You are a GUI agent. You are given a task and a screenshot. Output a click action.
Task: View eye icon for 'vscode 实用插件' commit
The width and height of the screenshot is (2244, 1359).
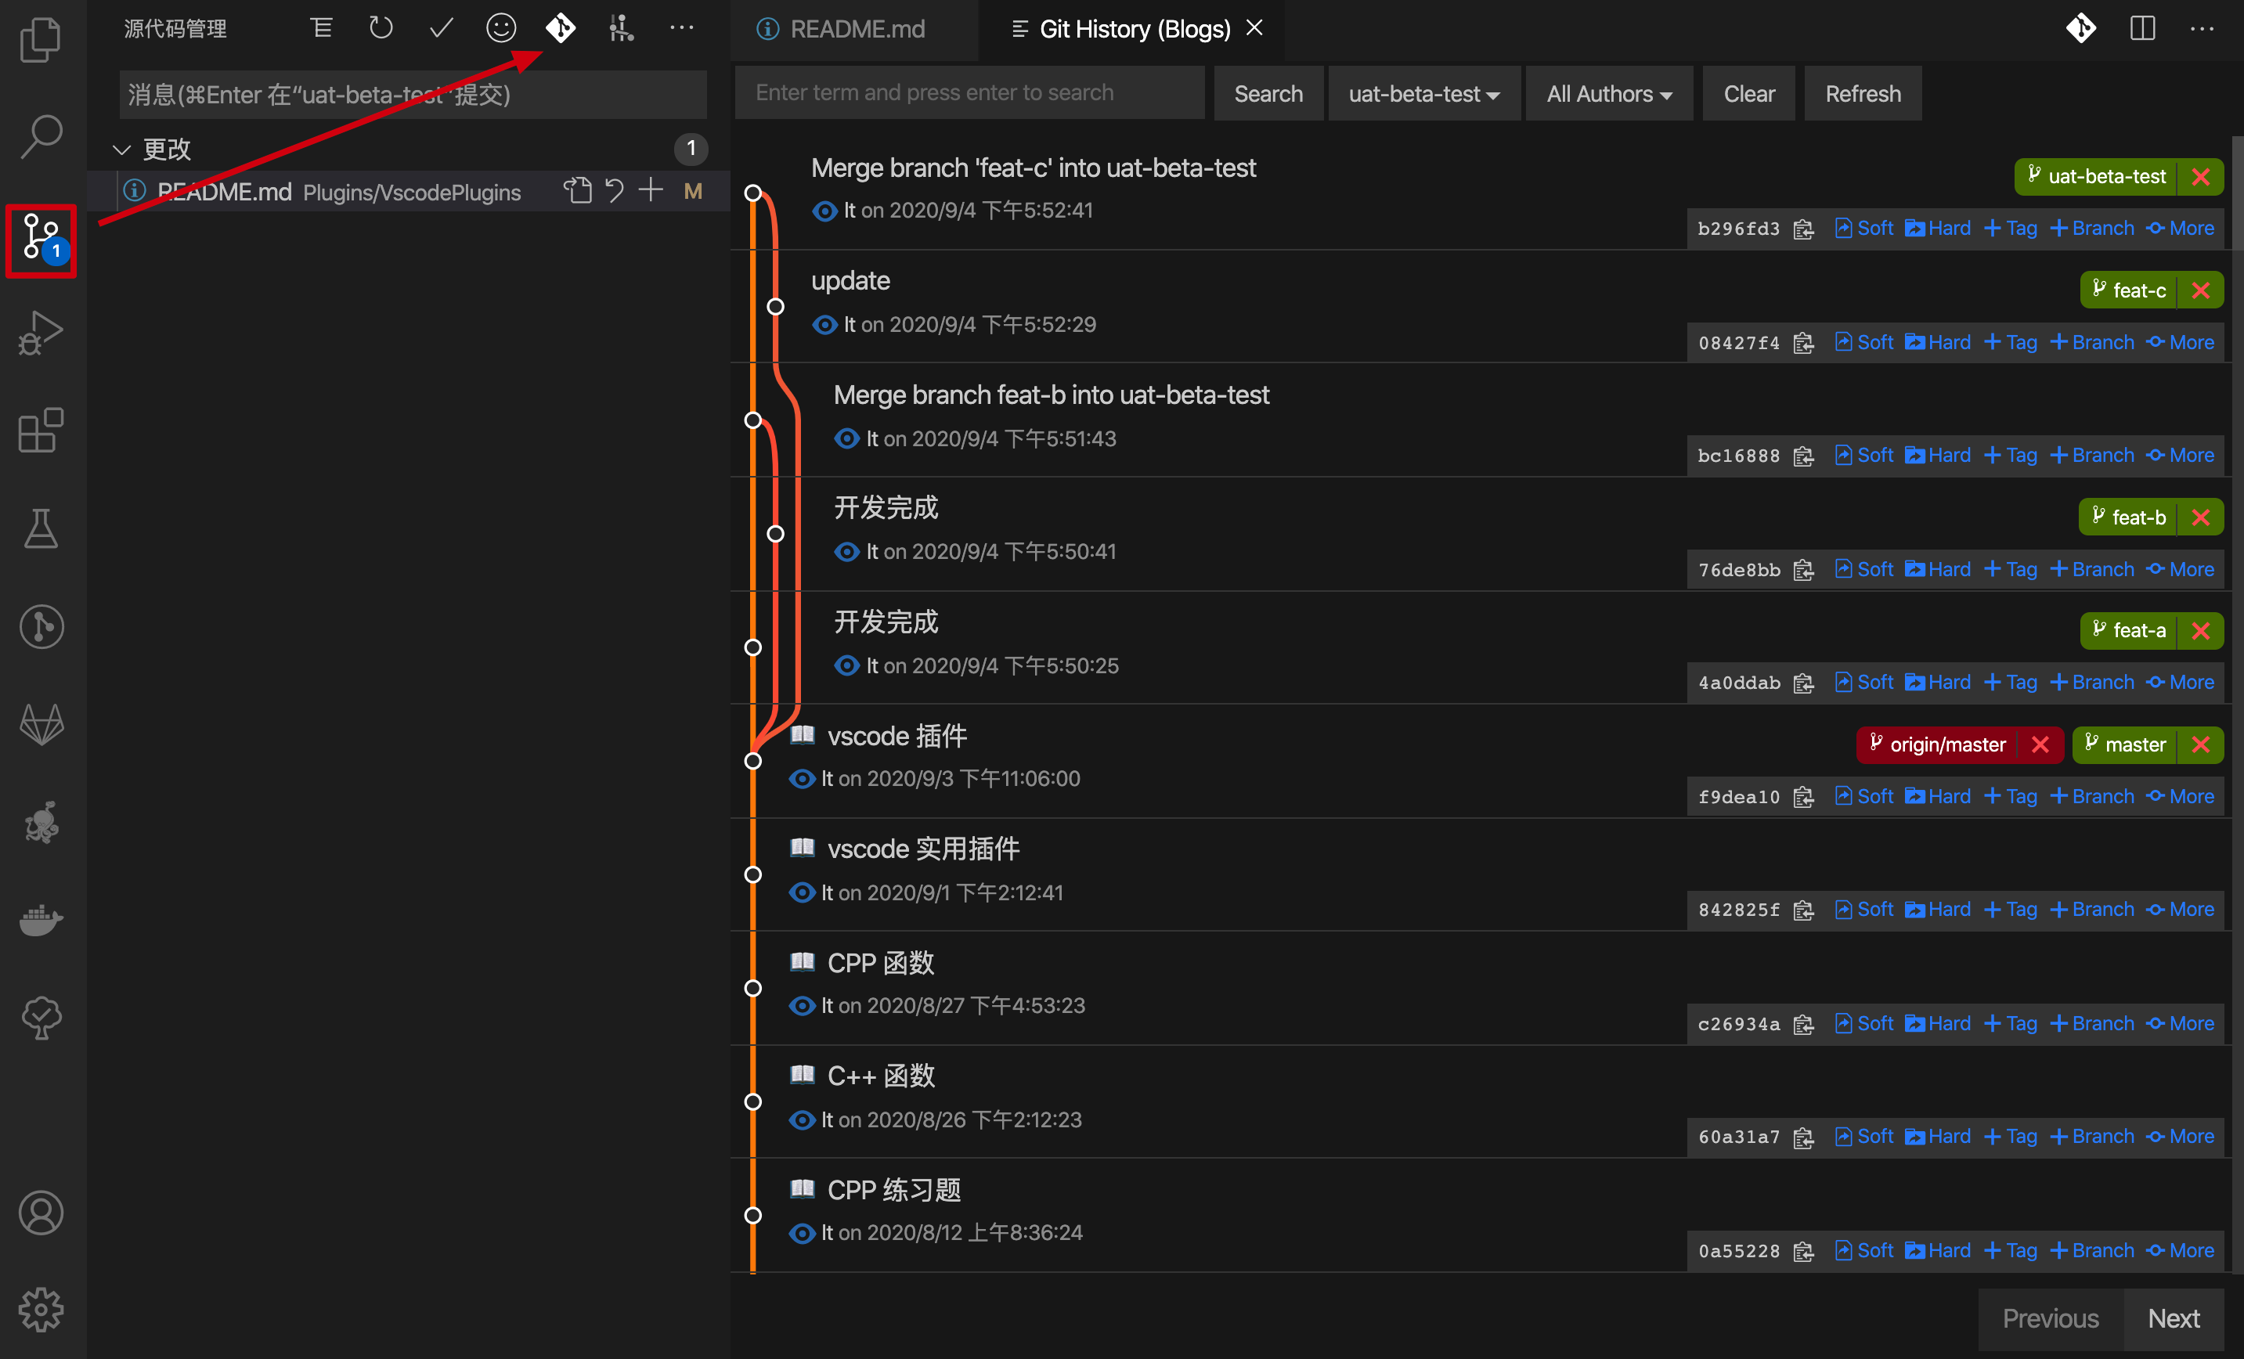coord(802,892)
